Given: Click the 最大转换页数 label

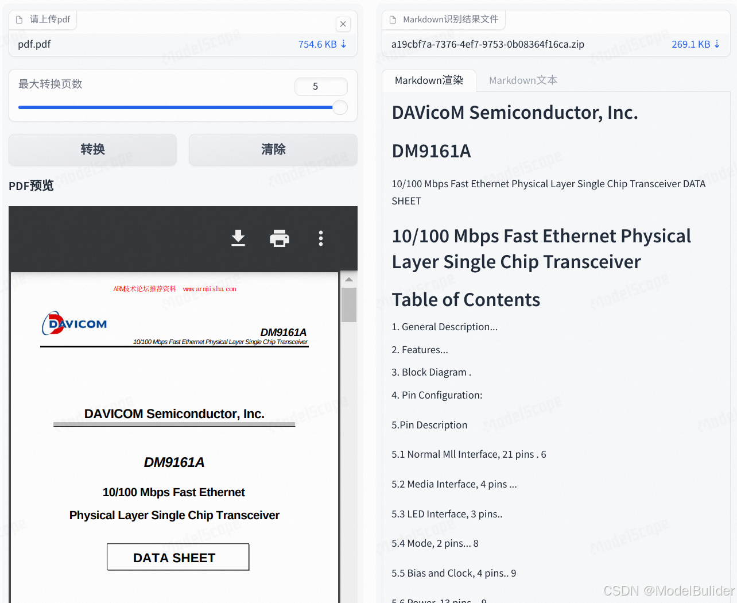Looking at the screenshot, I should (51, 84).
